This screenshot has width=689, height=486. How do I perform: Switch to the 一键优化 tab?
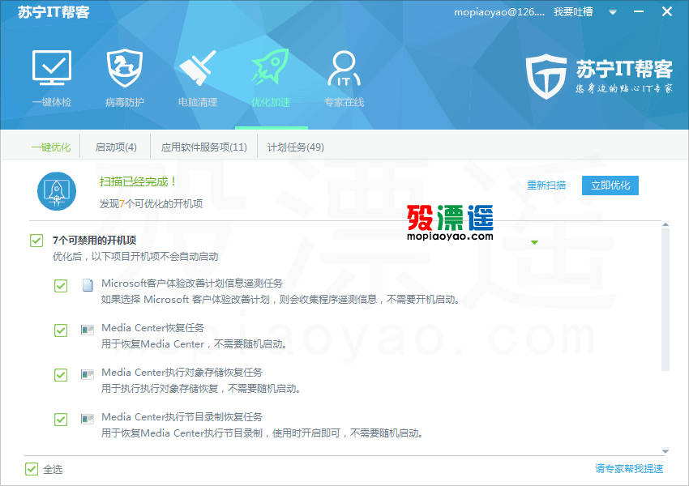point(51,147)
